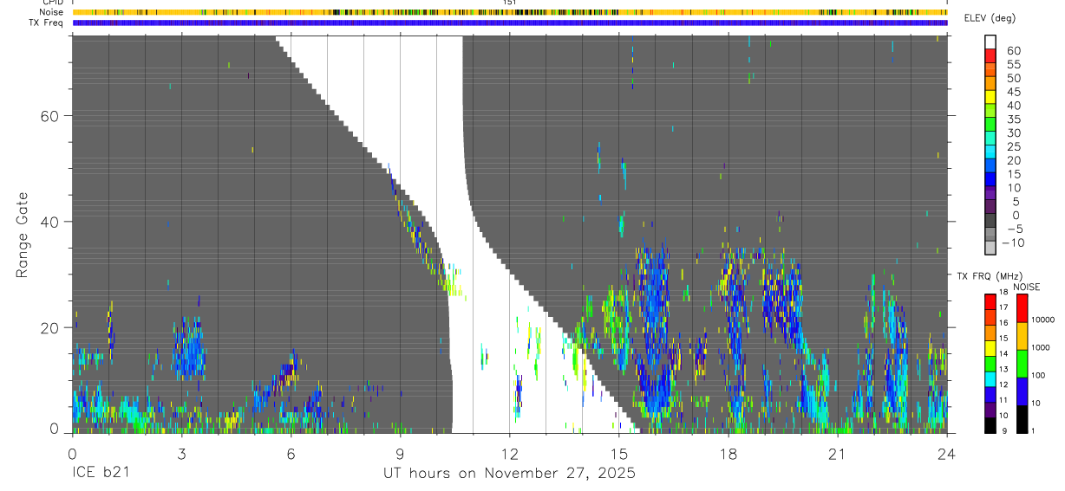Click the '10000' value on the NOISE scale
Image resolution: width=1065 pixels, height=491 pixels.
coord(1043,319)
